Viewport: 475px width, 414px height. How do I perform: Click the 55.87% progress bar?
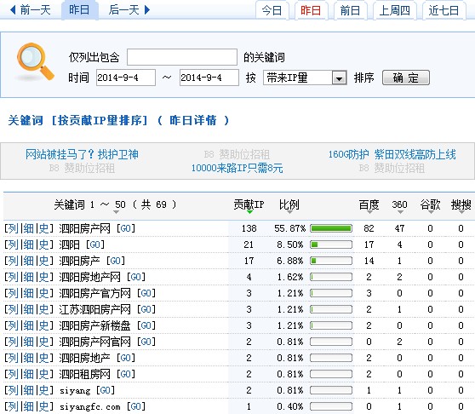pos(331,228)
